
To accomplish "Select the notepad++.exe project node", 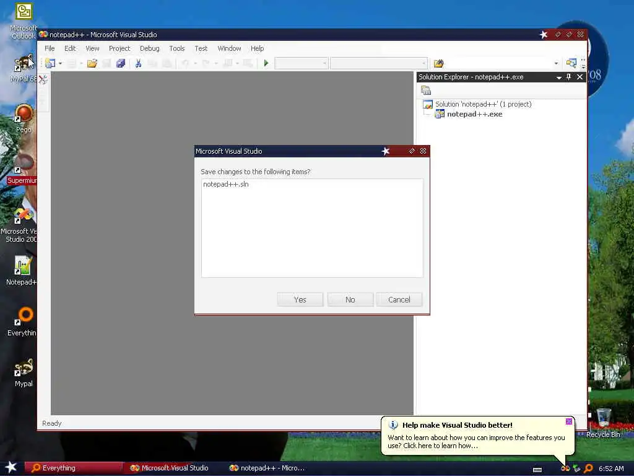I will point(474,114).
